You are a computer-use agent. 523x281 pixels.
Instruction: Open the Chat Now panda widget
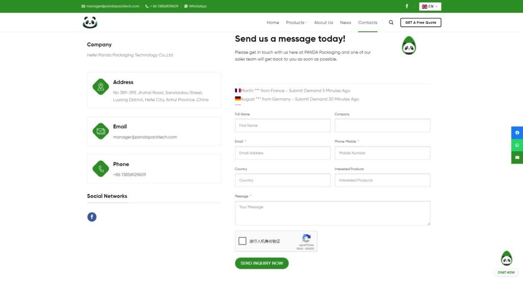pos(506,262)
